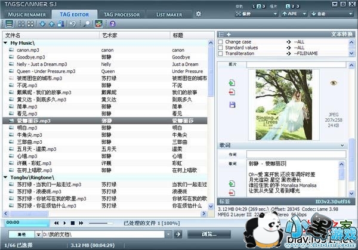Sort by 艺术家 column header
Viewport: 358px width, 250px height.
(x=135, y=35)
